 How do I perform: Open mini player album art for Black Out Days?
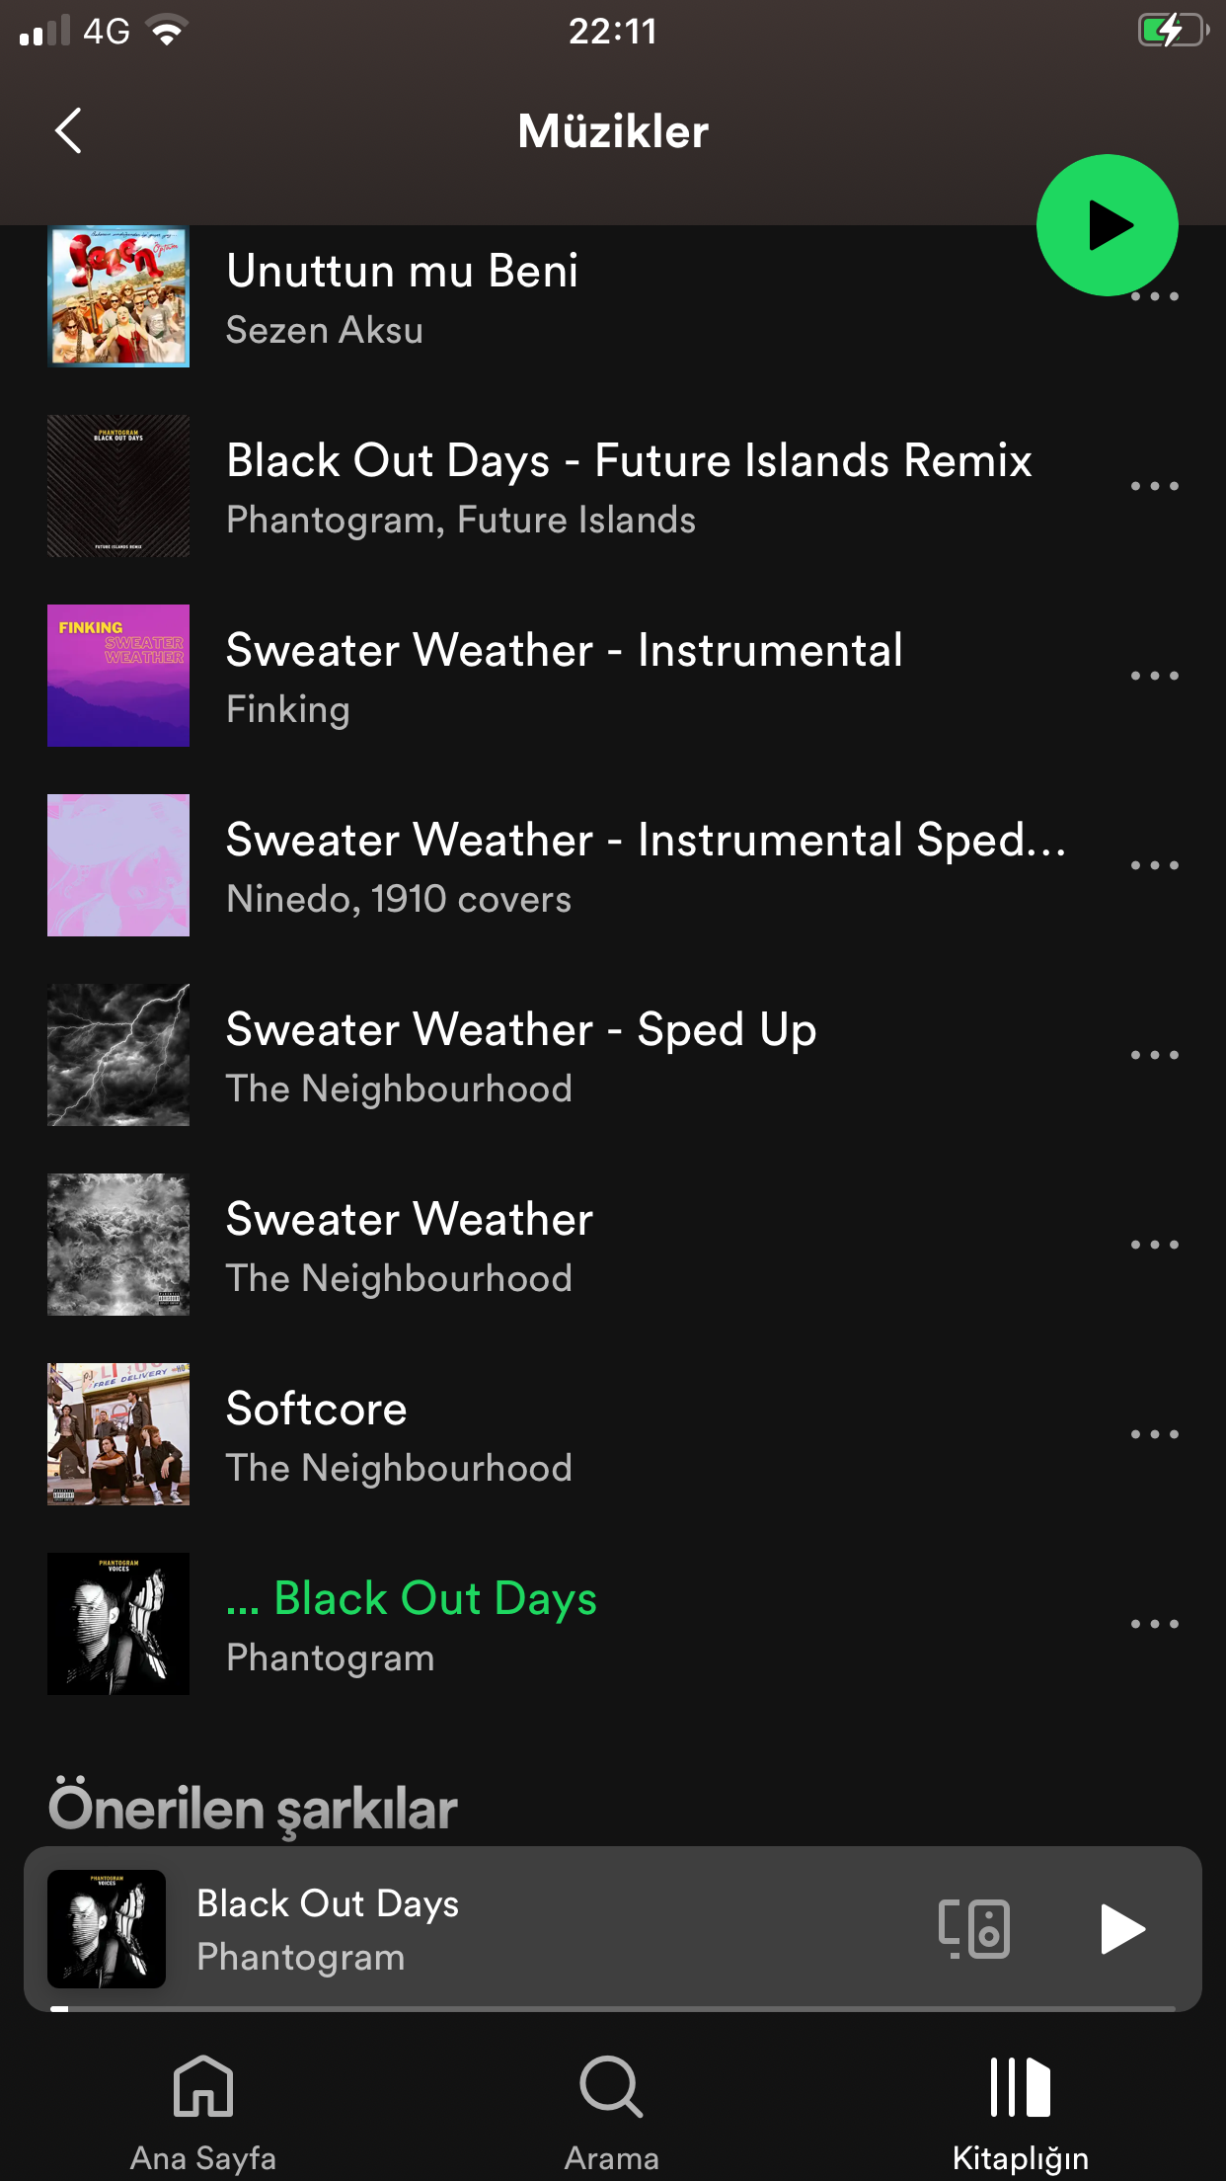click(107, 1928)
